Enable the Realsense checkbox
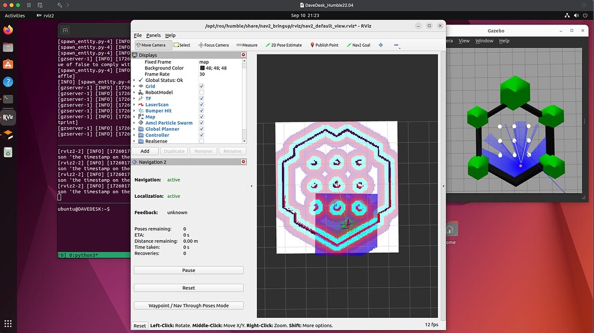Viewport: 594px width, 333px height. pos(201,141)
